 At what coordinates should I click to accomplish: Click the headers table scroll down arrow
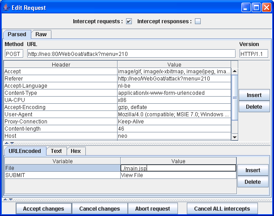coord(235,137)
